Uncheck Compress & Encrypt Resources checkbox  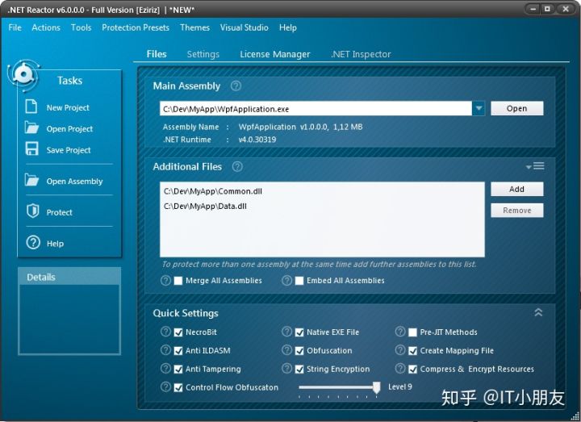[x=412, y=370]
